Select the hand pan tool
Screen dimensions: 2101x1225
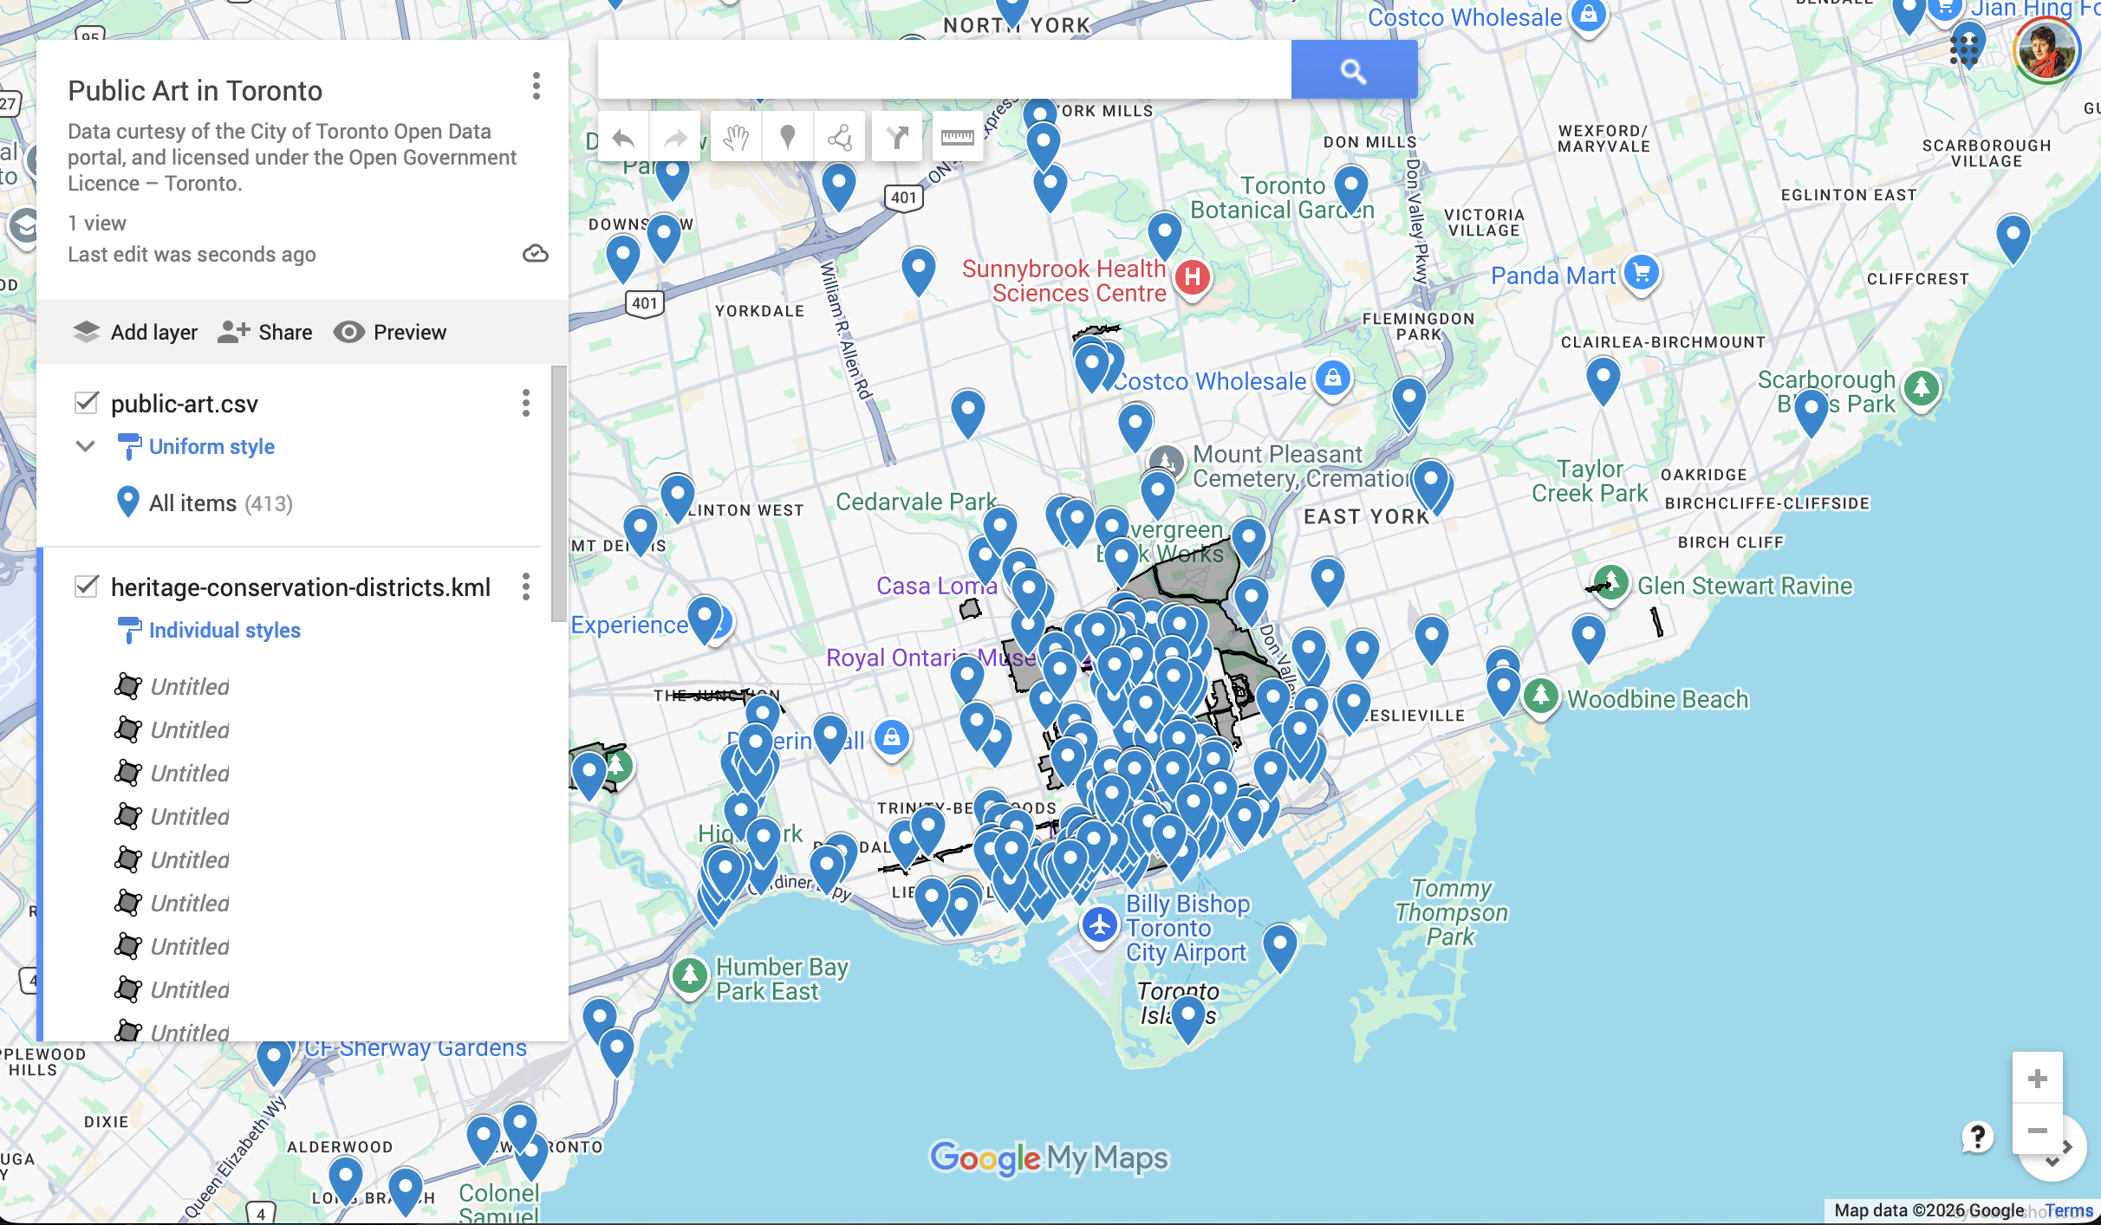[x=736, y=138]
